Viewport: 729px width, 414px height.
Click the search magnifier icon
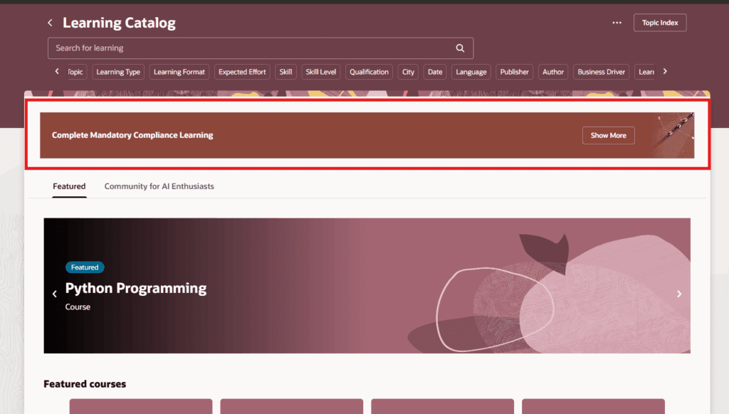click(x=460, y=48)
